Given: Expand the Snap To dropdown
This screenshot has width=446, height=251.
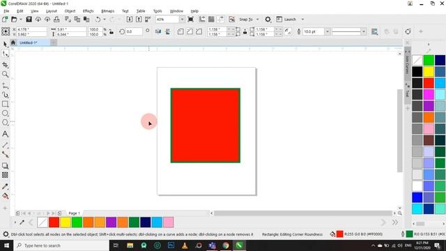Looking at the screenshot, I should pyautogui.click(x=258, y=20).
